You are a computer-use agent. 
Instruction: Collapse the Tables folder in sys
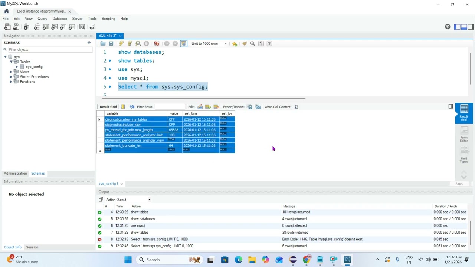click(11, 62)
